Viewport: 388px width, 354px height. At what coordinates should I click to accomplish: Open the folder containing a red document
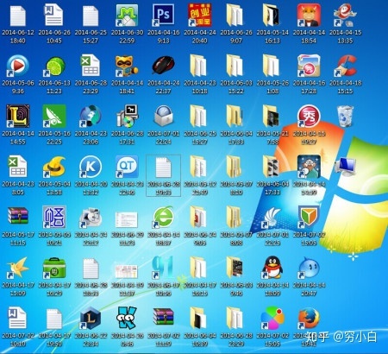(199, 217)
